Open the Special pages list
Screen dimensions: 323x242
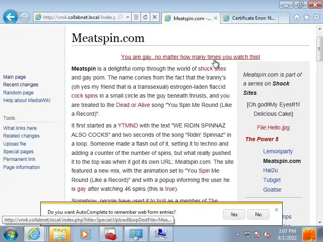[x=18, y=152]
